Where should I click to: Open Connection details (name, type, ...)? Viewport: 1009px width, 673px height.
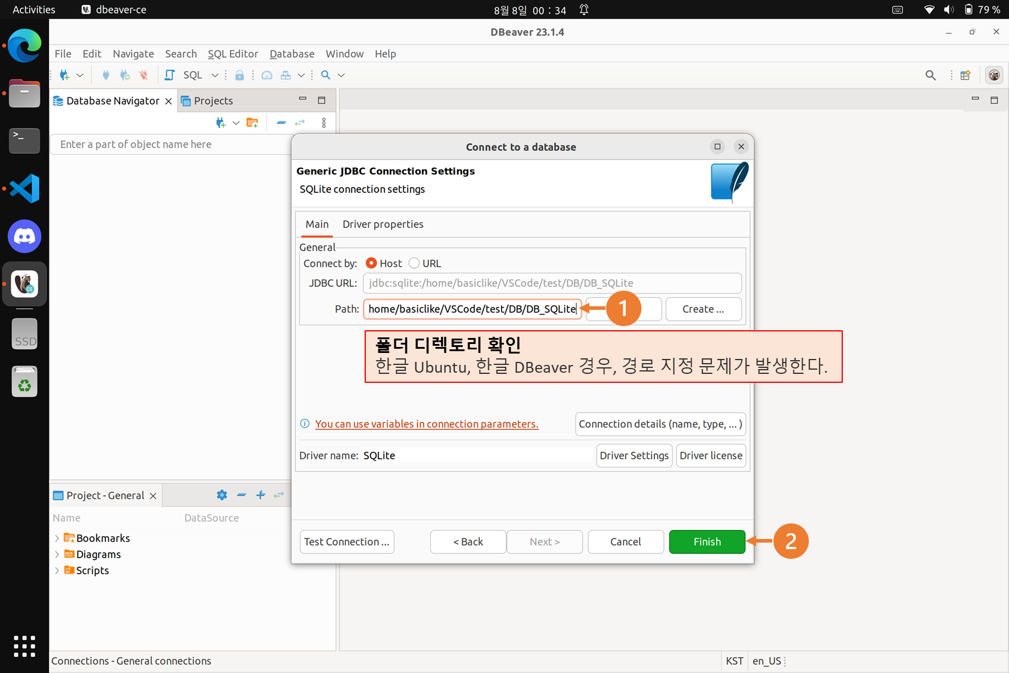point(661,424)
